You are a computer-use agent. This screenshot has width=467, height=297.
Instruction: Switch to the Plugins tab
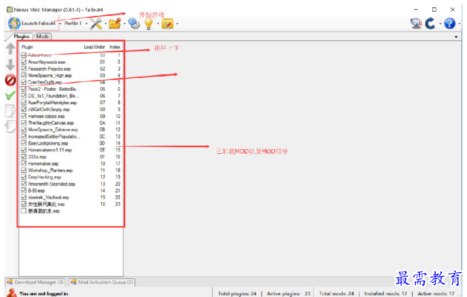[21, 37]
